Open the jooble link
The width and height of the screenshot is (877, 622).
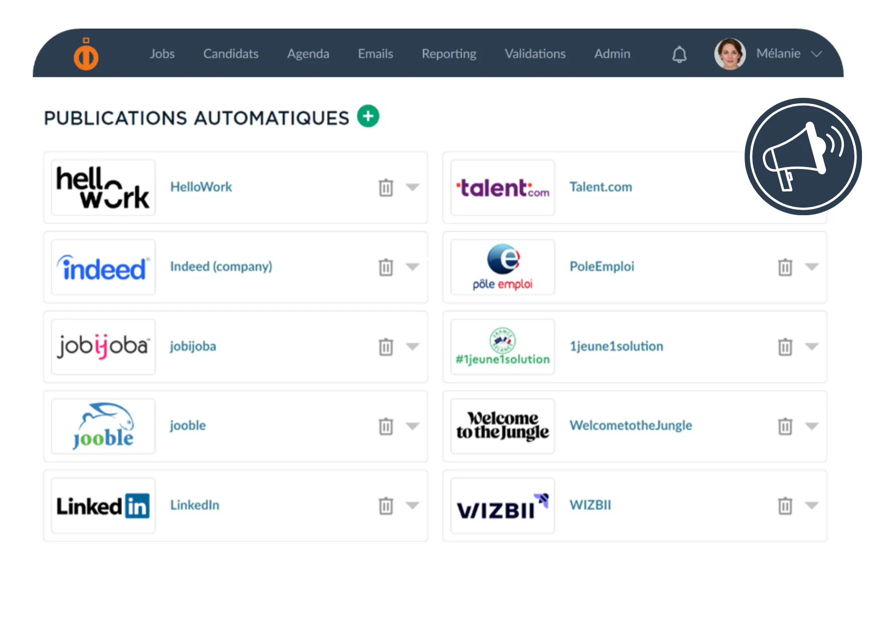tap(188, 425)
